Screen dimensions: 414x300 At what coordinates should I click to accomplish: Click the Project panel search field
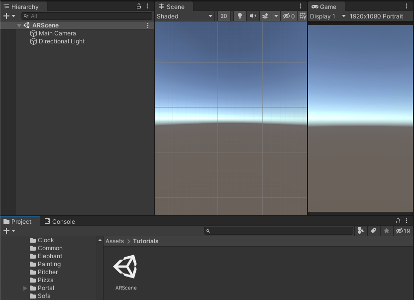point(279,231)
